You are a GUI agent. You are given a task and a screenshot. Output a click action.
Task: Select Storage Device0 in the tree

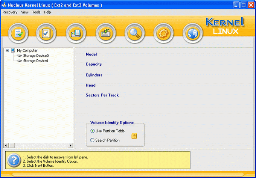36,56
